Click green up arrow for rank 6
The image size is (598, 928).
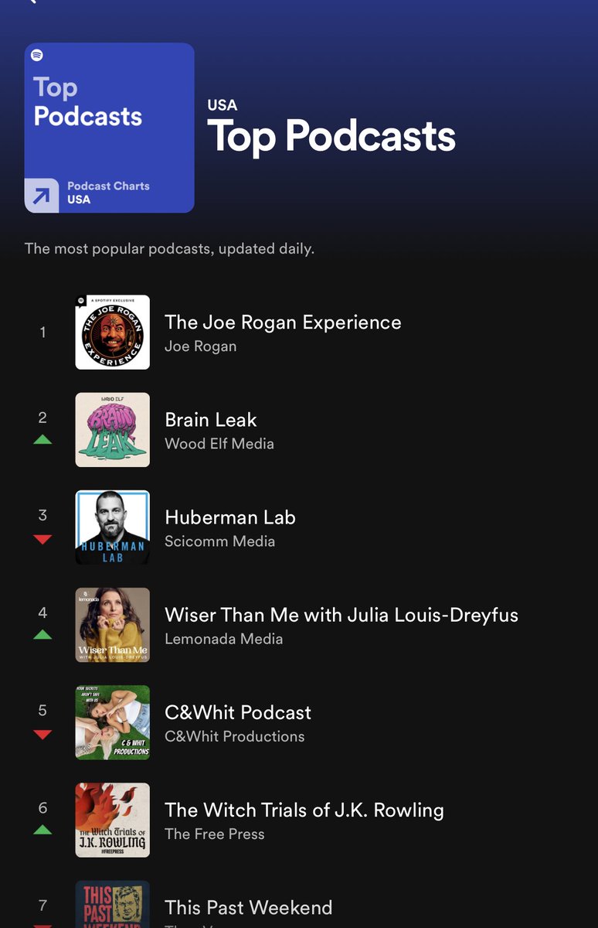[x=42, y=830]
